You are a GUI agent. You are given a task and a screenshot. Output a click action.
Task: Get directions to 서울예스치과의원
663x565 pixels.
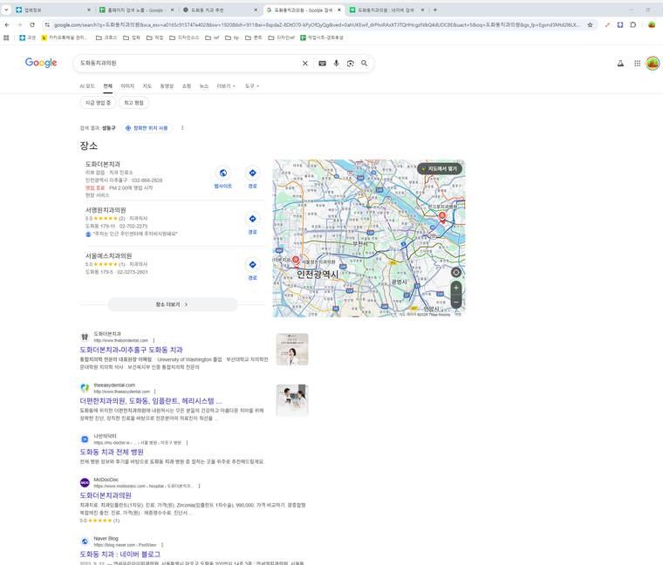pos(252,269)
